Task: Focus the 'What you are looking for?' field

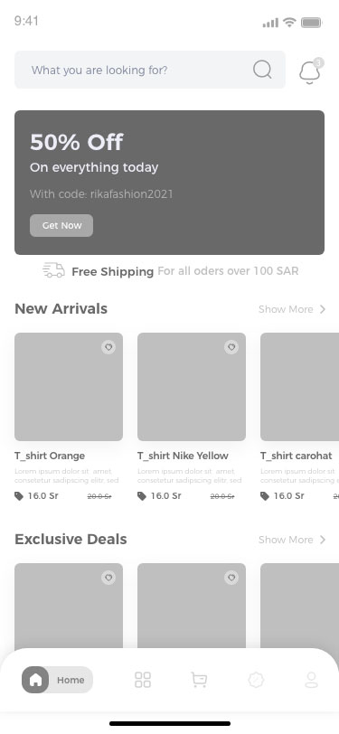Action: coord(150,70)
